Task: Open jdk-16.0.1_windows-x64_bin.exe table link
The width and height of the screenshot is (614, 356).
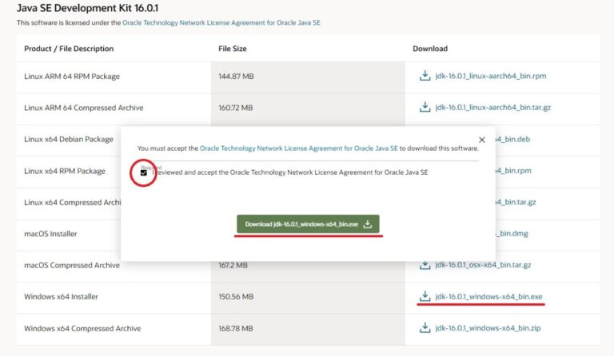Action: (x=488, y=297)
